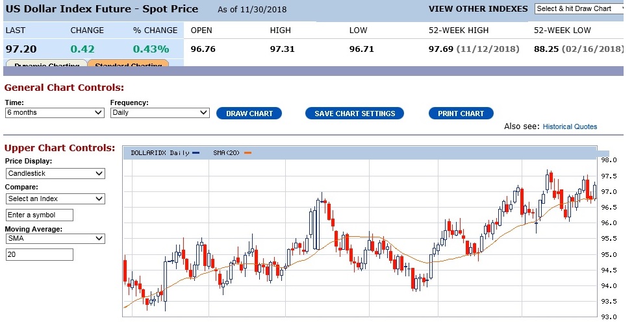
Task: Click the Print Chart button
Action: tap(461, 114)
